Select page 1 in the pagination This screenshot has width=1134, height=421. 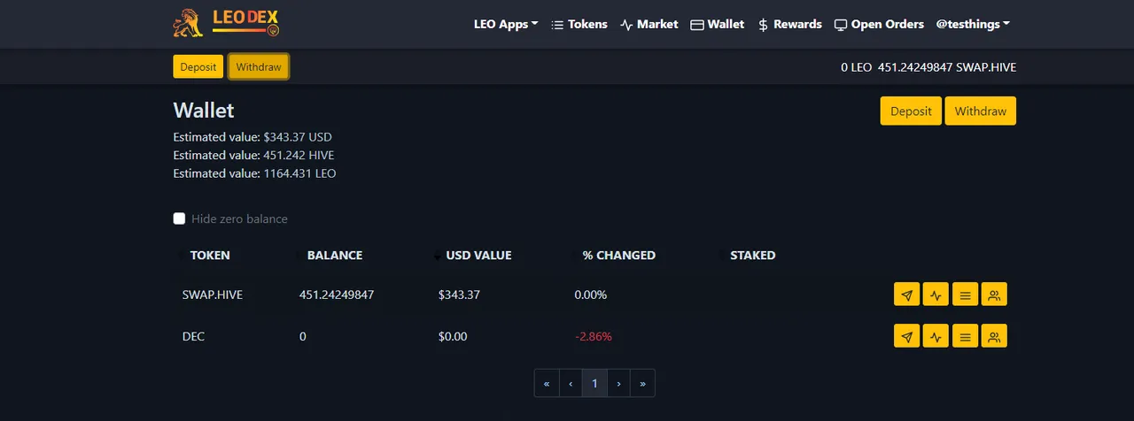[x=594, y=383]
